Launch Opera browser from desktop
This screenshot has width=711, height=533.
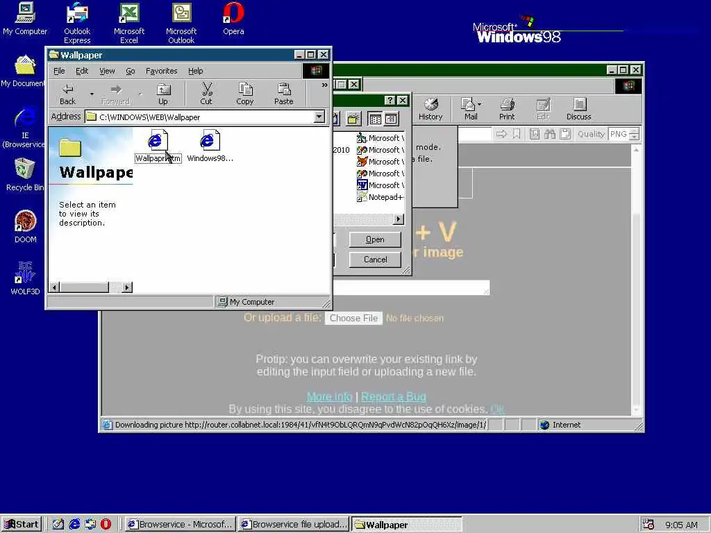point(233,19)
